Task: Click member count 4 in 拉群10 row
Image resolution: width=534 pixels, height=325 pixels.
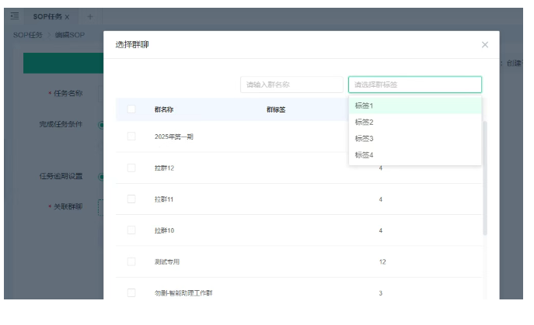Action: [380, 230]
